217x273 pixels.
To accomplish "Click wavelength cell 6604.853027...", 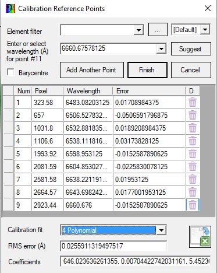I will [88, 167].
